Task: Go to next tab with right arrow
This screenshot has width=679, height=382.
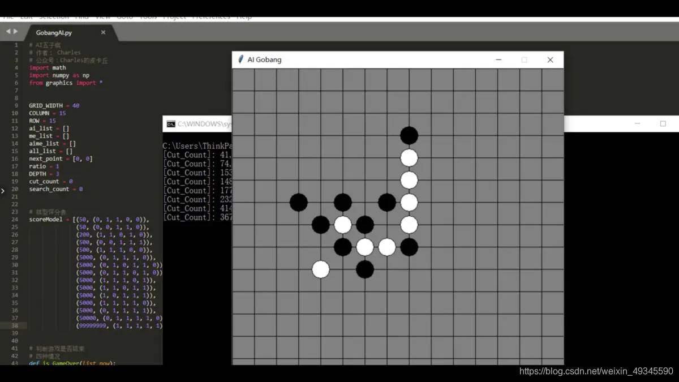Action: coord(15,32)
